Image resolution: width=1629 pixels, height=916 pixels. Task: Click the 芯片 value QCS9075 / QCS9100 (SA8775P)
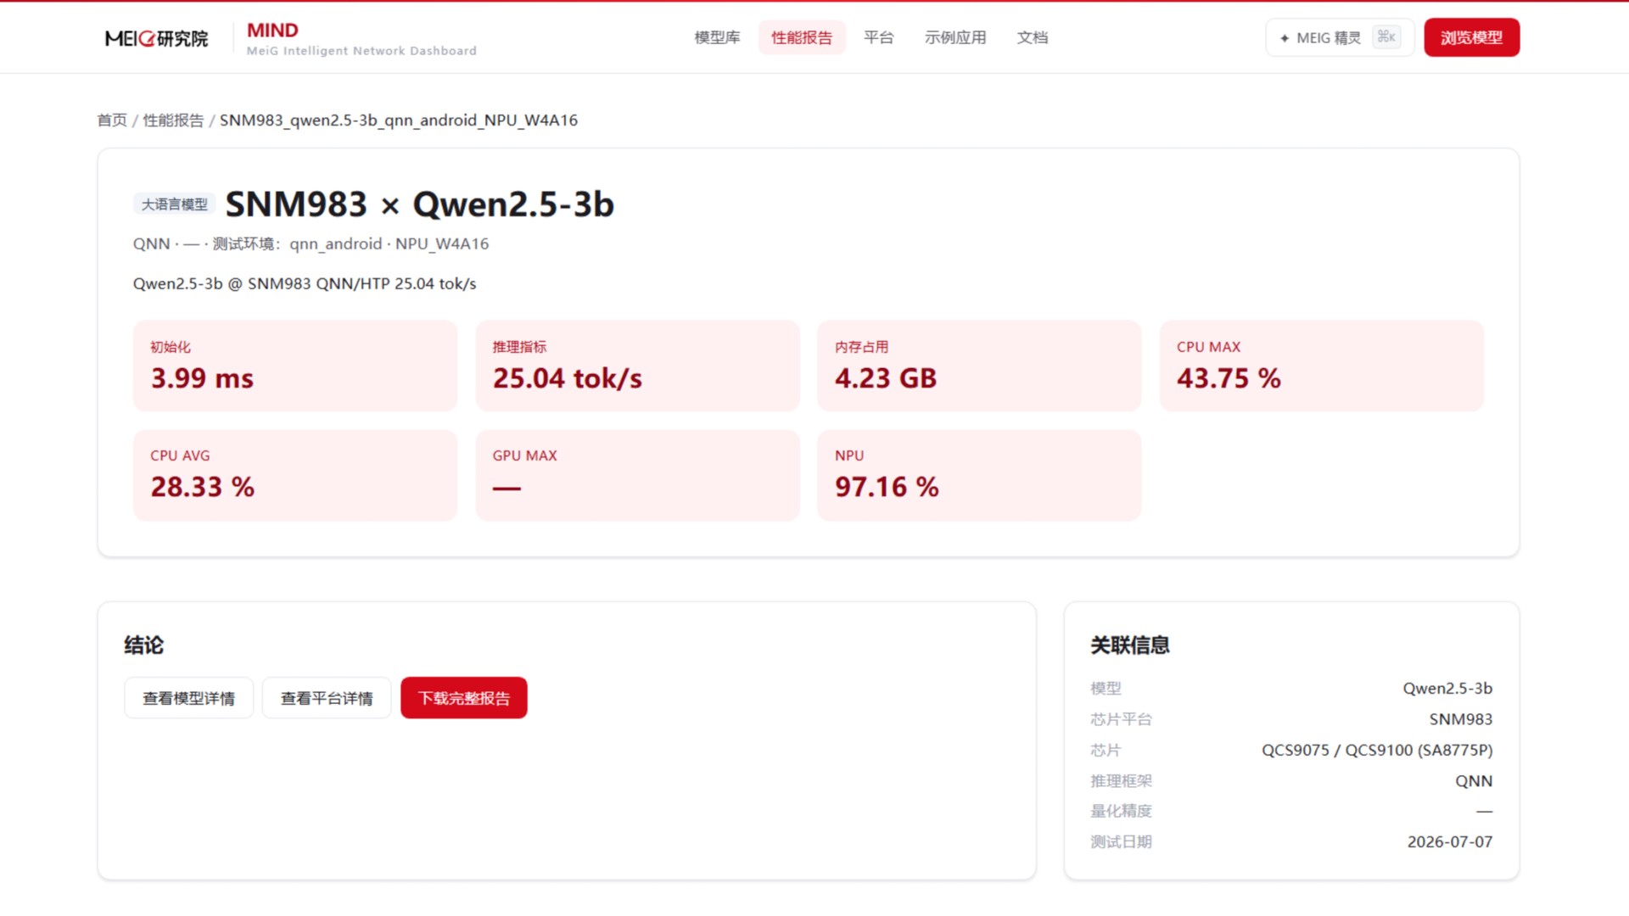point(1377,750)
